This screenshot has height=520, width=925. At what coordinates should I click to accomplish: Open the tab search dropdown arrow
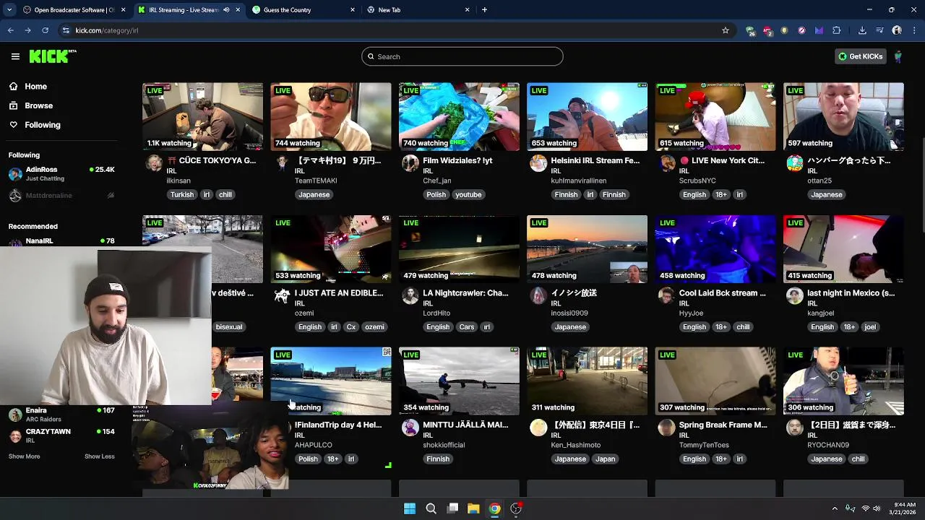(x=9, y=10)
